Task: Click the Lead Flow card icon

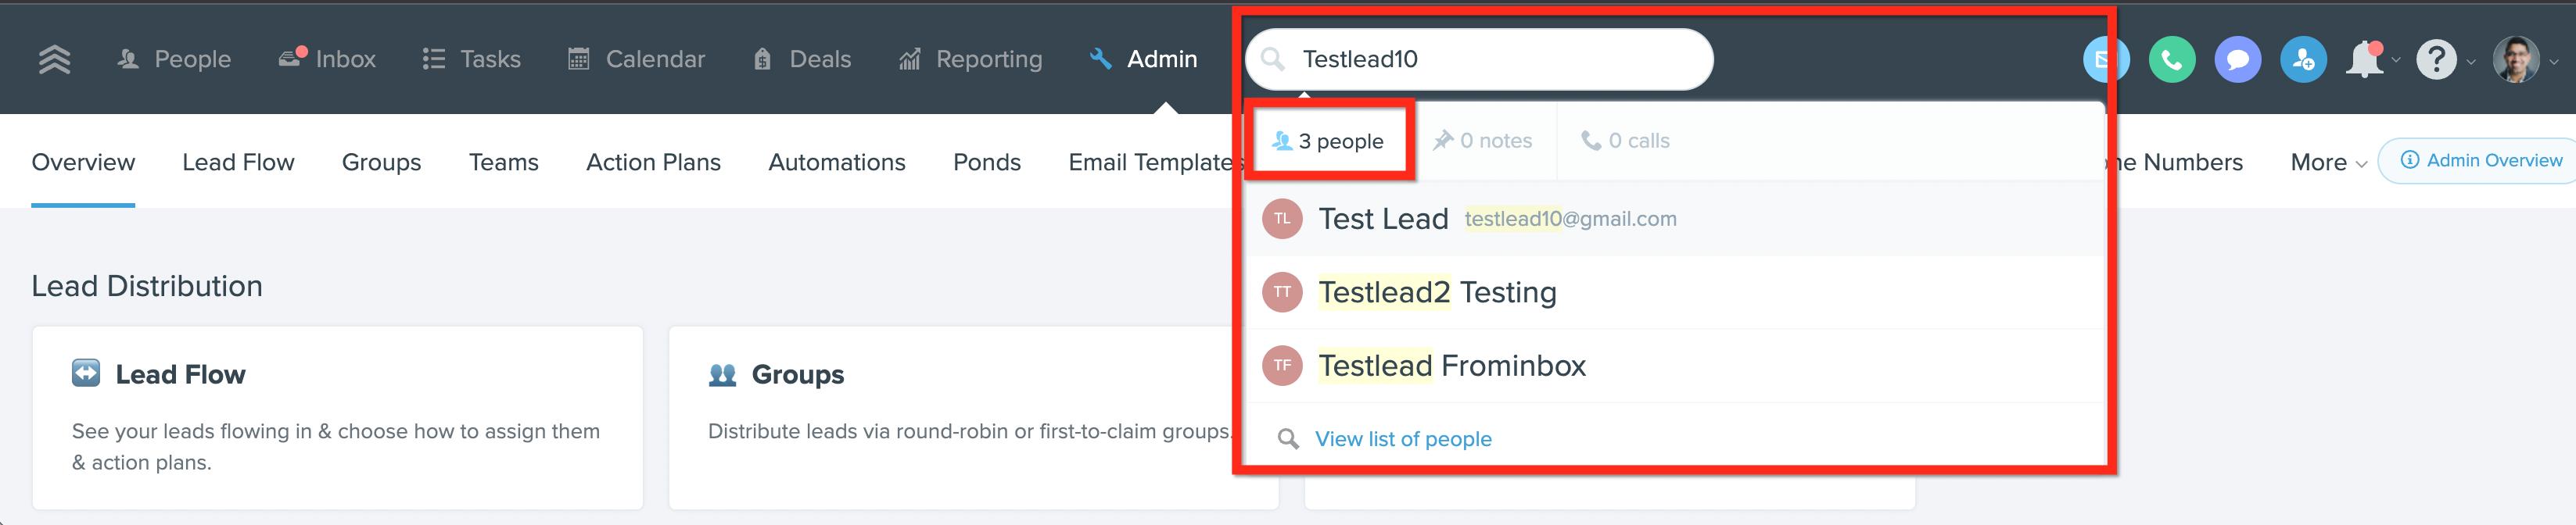Action: click(86, 373)
